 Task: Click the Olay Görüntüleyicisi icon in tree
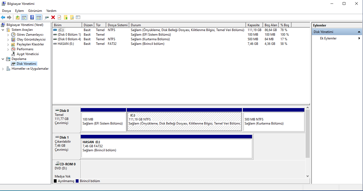pyautogui.click(x=13, y=39)
